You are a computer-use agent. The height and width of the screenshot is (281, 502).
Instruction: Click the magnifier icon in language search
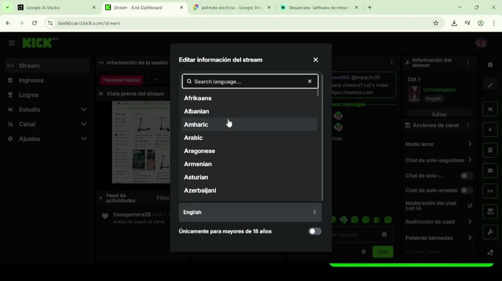189,82
